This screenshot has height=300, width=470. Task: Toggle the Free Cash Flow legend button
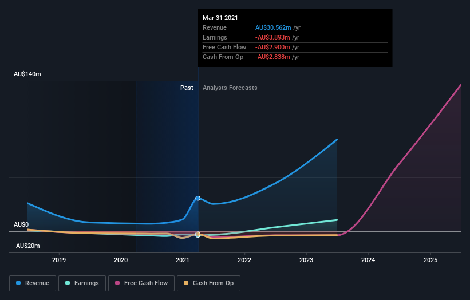(141, 283)
